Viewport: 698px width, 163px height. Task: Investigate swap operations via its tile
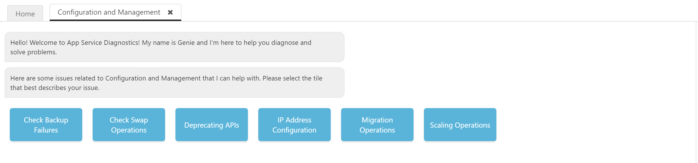pos(129,125)
